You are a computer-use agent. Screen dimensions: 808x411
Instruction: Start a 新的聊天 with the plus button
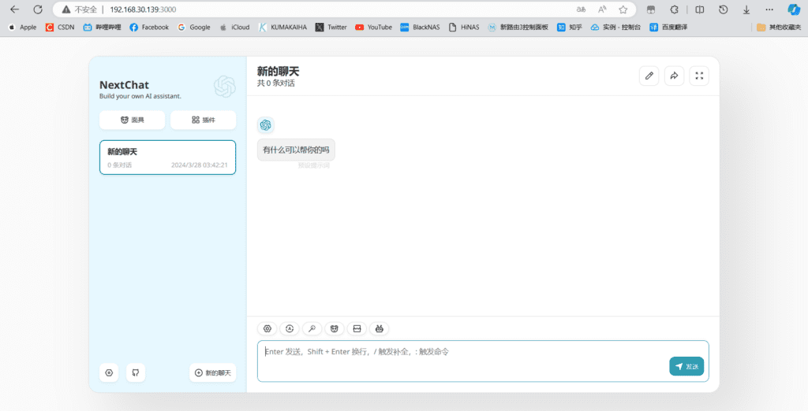pyautogui.click(x=213, y=373)
